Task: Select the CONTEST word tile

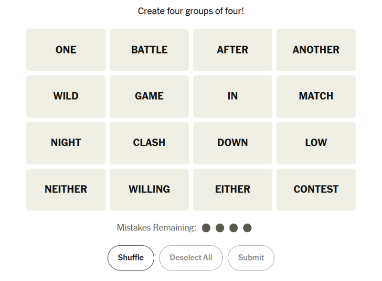Action: 316,189
